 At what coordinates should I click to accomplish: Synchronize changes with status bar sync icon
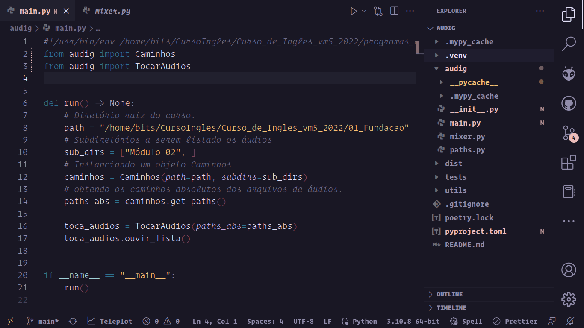pyautogui.click(x=73, y=321)
